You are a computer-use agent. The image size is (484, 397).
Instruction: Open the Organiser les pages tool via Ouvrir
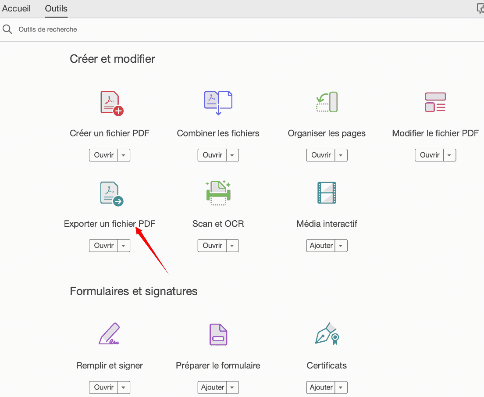click(x=321, y=155)
